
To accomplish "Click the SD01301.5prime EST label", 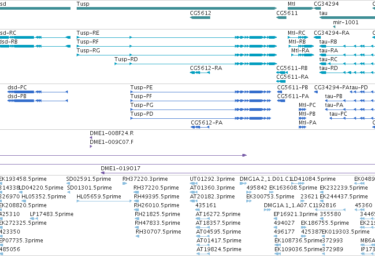I will click(x=89, y=188).
